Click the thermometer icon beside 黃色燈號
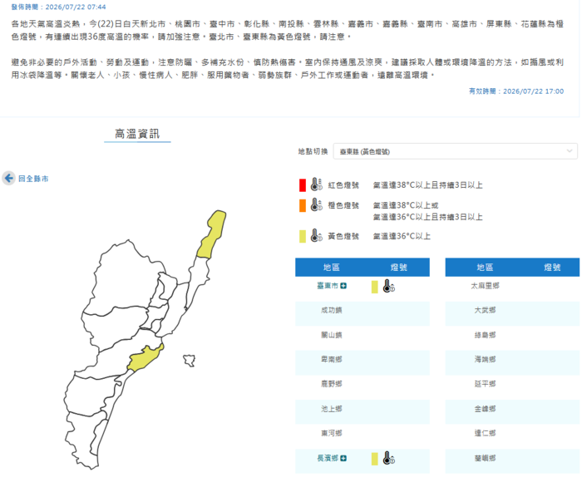 pyautogui.click(x=316, y=235)
